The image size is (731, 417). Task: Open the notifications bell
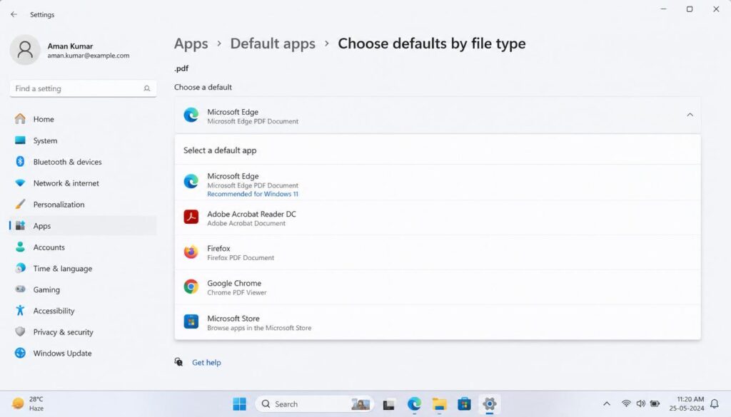(714, 403)
